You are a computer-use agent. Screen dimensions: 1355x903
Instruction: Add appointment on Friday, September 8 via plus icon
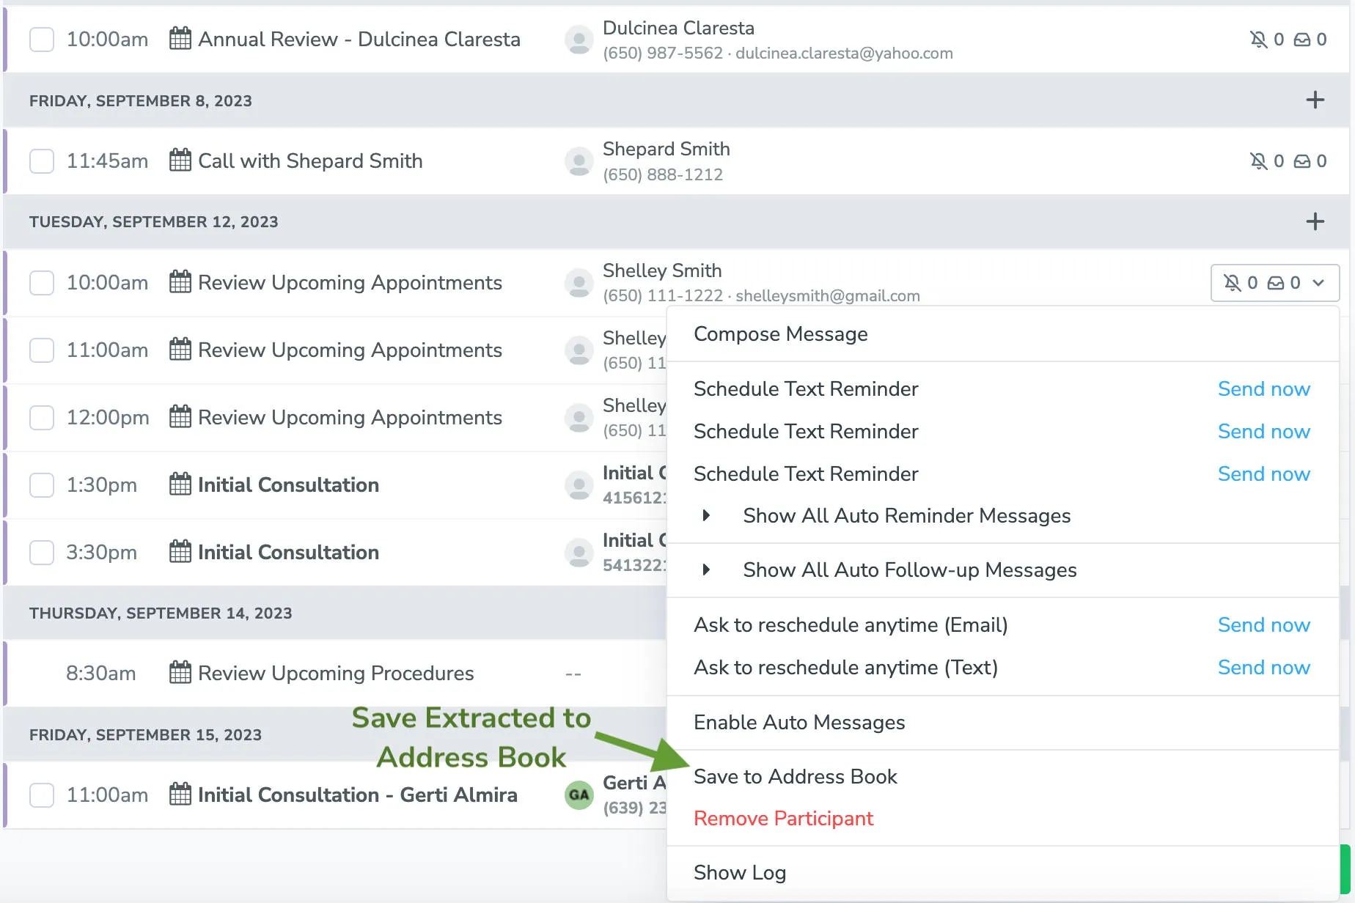click(1315, 100)
